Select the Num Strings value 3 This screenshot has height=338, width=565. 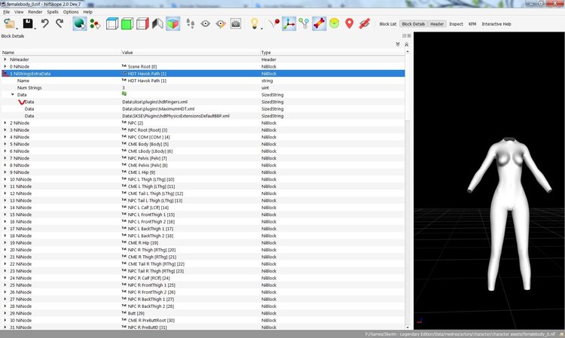[124, 88]
